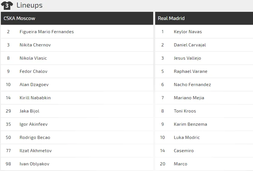The image size is (253, 171).
Task: Click the Lineups section heading
Action: [30, 5]
